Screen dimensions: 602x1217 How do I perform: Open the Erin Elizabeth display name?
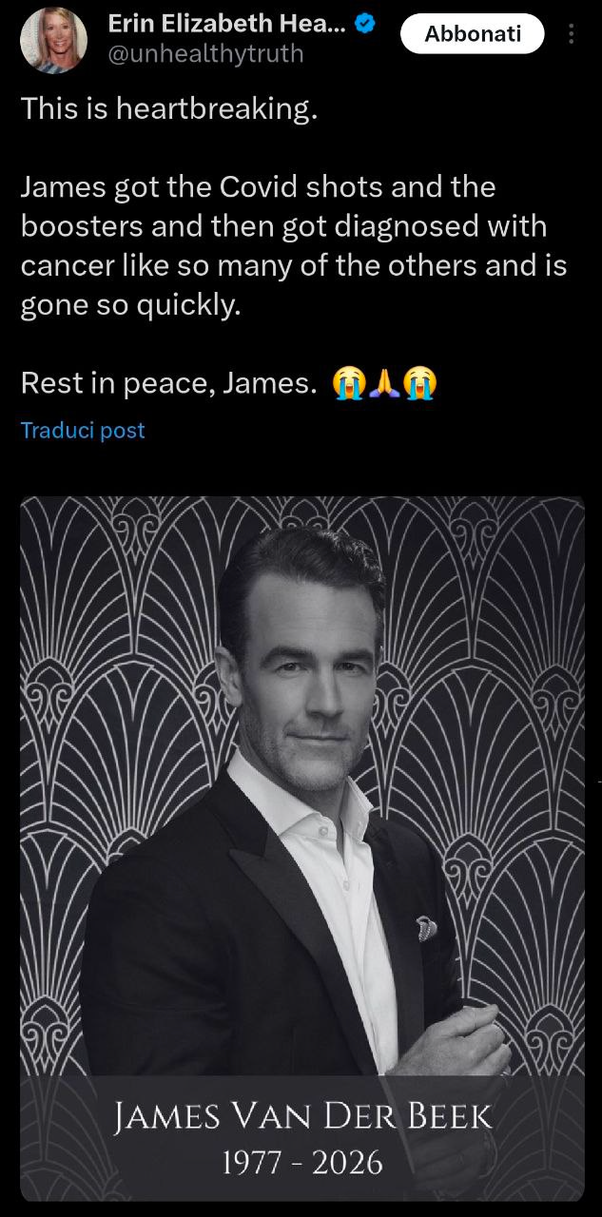coord(226,25)
